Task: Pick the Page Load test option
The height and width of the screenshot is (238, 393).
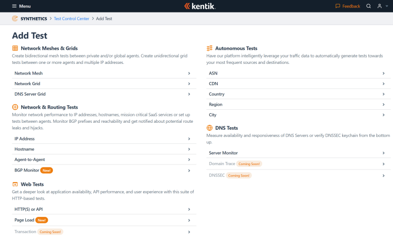Action: tap(24, 220)
